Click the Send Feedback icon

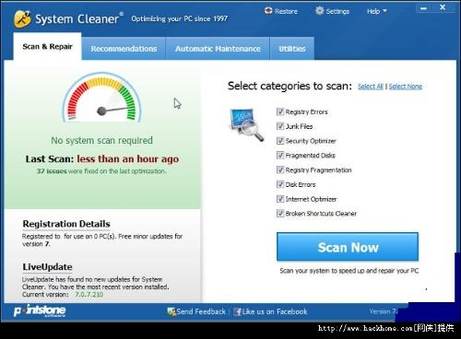[x=171, y=311]
